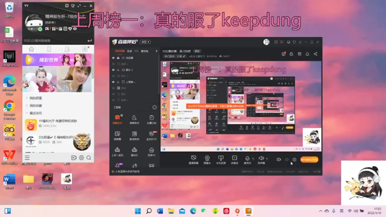Click the share icon in the streaming app
386x217 pixels.
[316, 54]
